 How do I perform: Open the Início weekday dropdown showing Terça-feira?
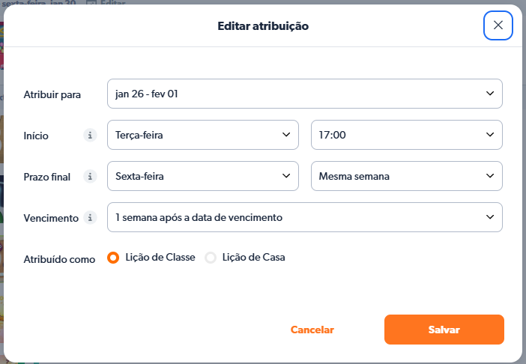pyautogui.click(x=202, y=135)
